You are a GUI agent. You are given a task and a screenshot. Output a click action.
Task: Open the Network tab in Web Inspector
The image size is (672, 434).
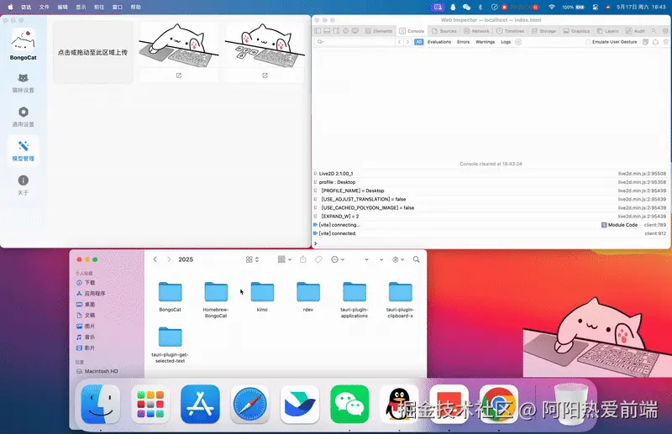pos(476,31)
